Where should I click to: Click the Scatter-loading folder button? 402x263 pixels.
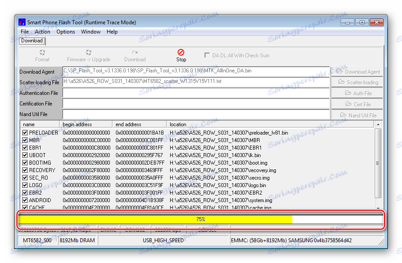[x=357, y=83]
